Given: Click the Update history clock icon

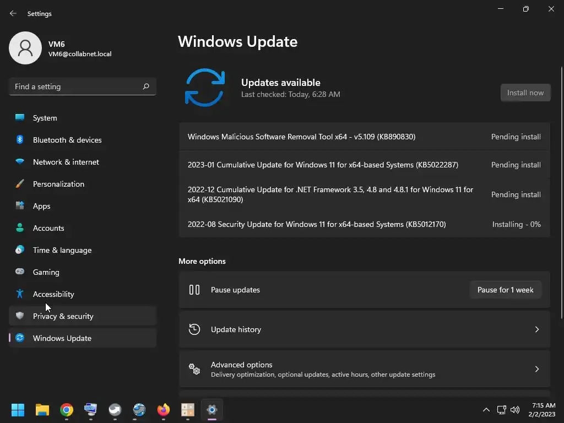Looking at the screenshot, I should tap(194, 329).
